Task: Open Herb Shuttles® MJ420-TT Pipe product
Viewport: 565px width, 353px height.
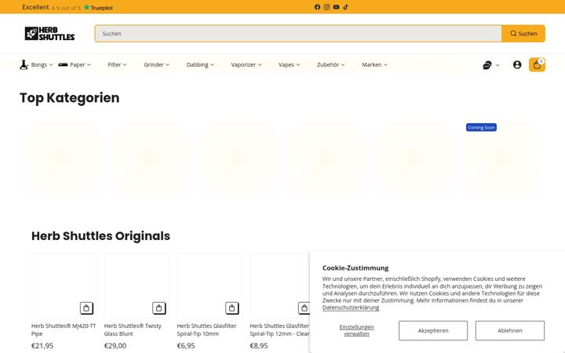Action: (64, 329)
